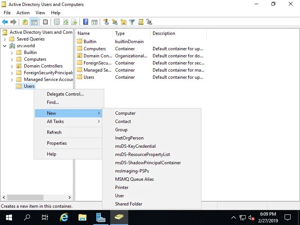The height and width of the screenshot is (225, 300).
Task: Go up one level with the folder icon
Action: [x=25, y=22]
